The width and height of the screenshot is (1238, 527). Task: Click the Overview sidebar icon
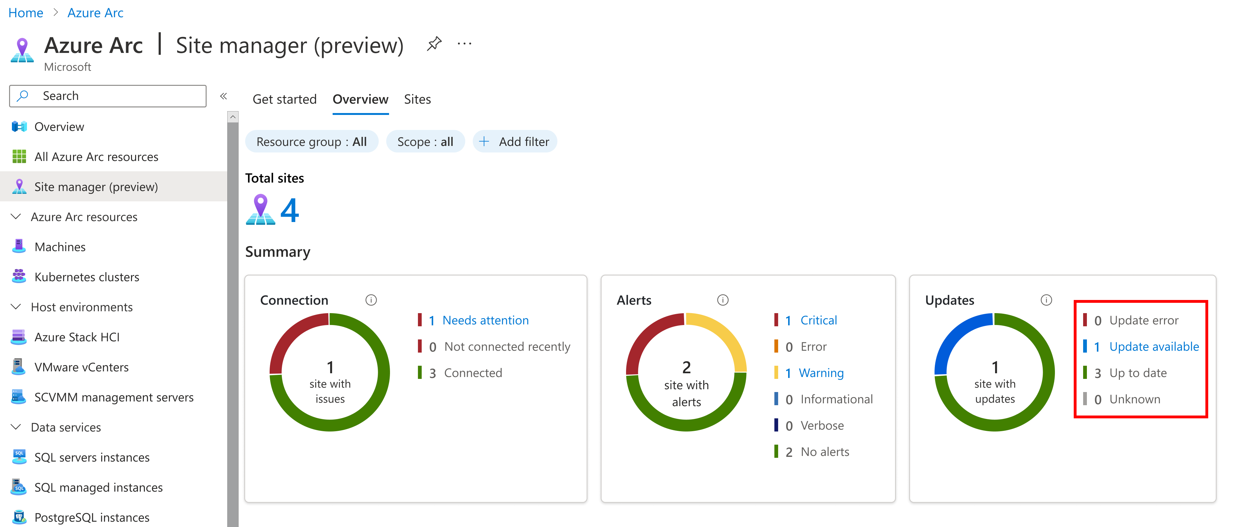point(19,127)
